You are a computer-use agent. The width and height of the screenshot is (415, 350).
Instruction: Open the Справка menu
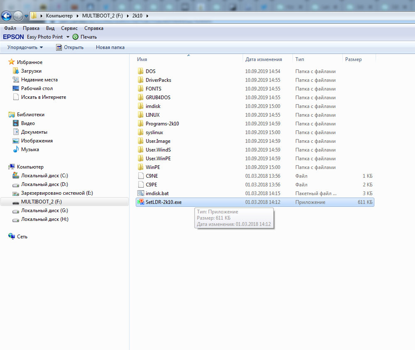click(94, 28)
